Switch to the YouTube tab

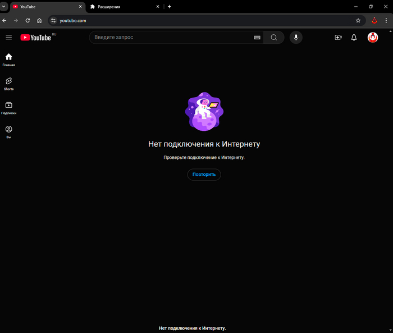click(47, 7)
